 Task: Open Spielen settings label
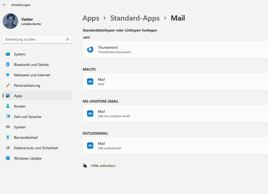(x=20, y=127)
